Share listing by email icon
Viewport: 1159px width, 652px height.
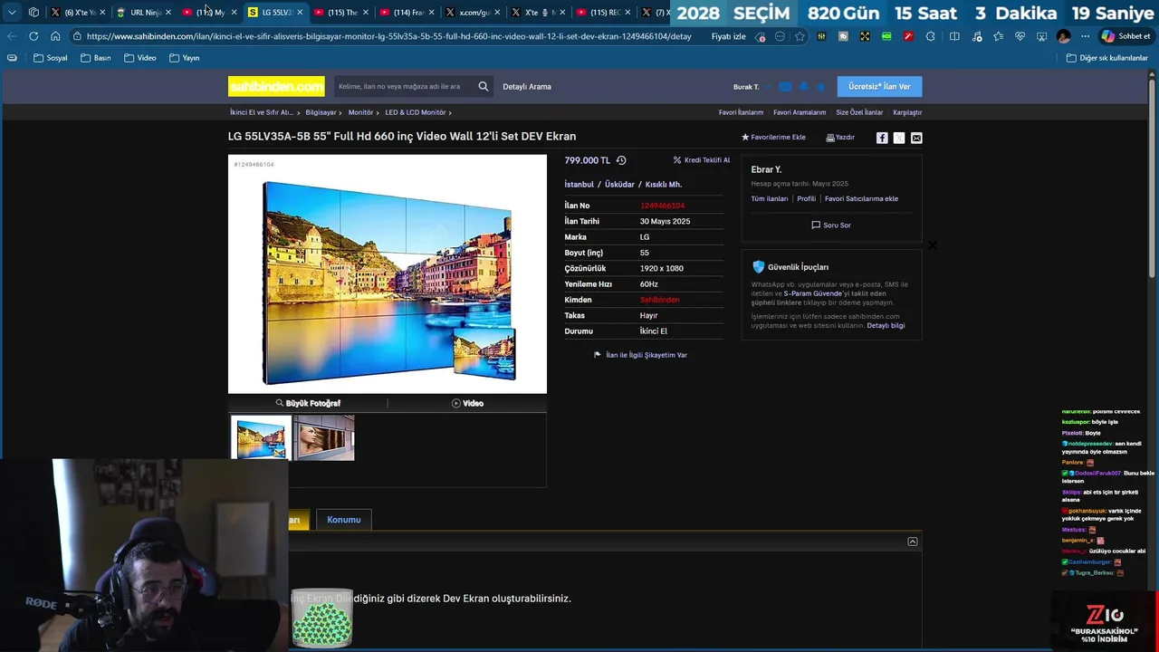coord(916,138)
